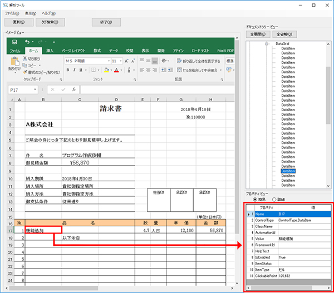The width and height of the screenshot is (334, 293).
Task: Select the 簡易 radio button
Action: pos(255,200)
